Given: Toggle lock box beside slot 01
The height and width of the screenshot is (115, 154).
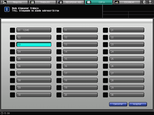Looking at the screenshot, I should [13, 30].
